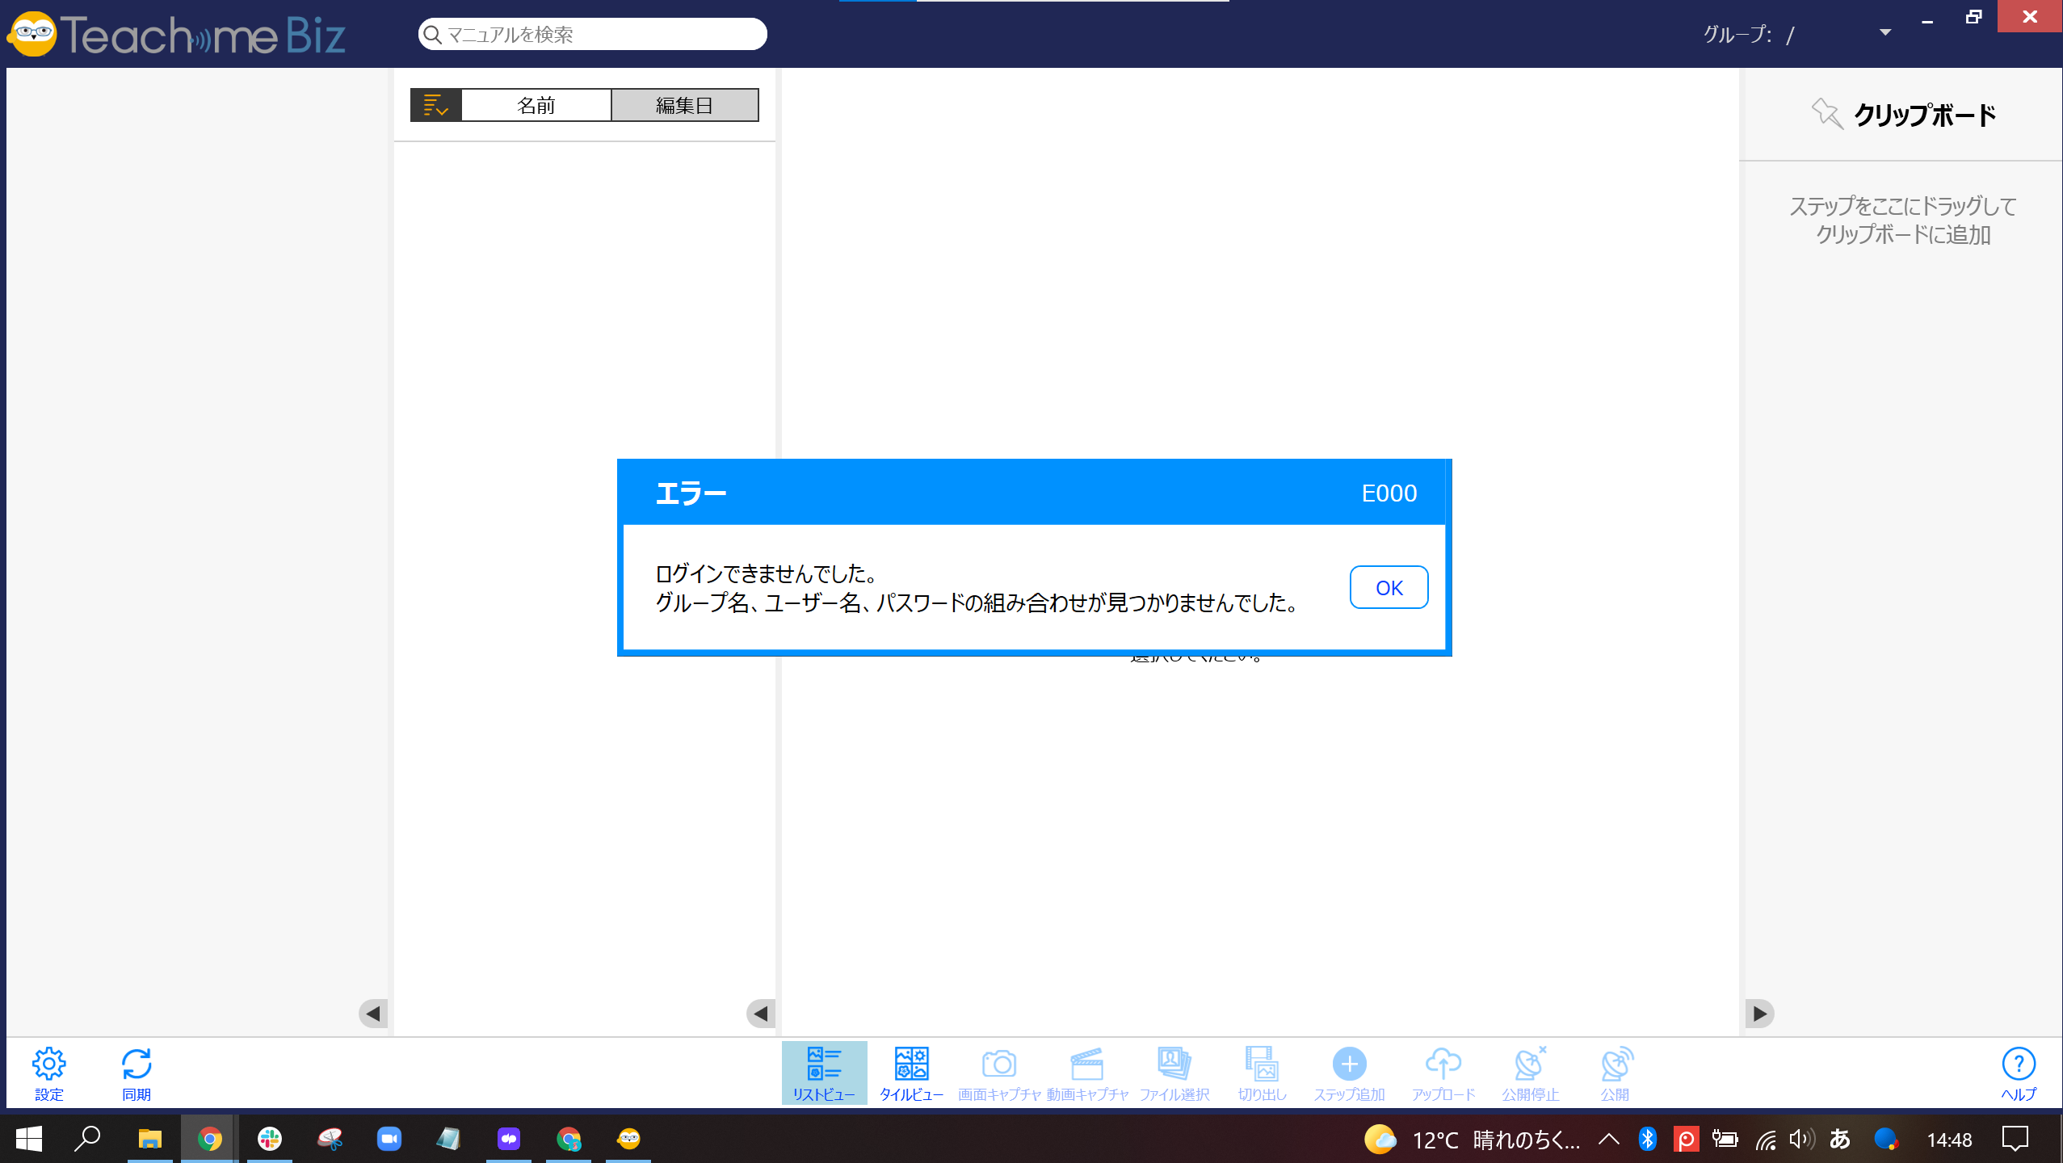The width and height of the screenshot is (2063, 1163).
Task: Switch to リストビュー list view
Action: [x=823, y=1072]
